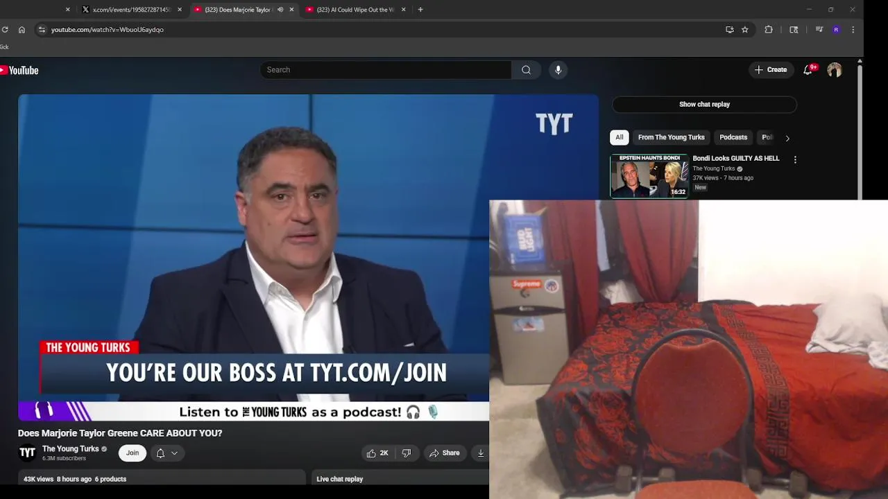Image resolution: width=888 pixels, height=499 pixels.
Task: Click the search magnifier button
Action: (526, 69)
